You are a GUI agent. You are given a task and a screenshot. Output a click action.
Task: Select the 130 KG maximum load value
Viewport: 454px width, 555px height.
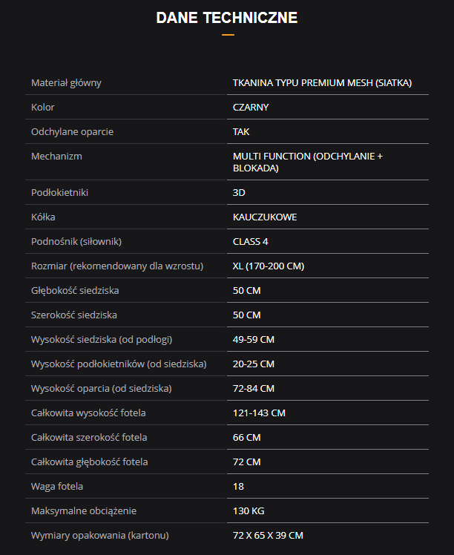(249, 510)
